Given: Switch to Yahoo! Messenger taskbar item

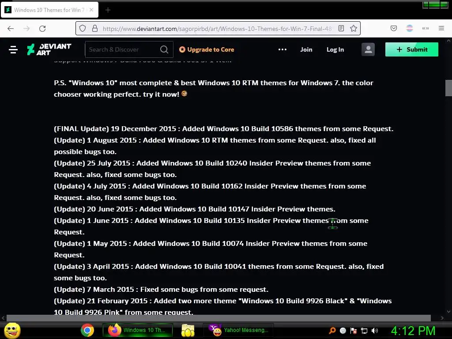Looking at the screenshot, I should click(239, 330).
